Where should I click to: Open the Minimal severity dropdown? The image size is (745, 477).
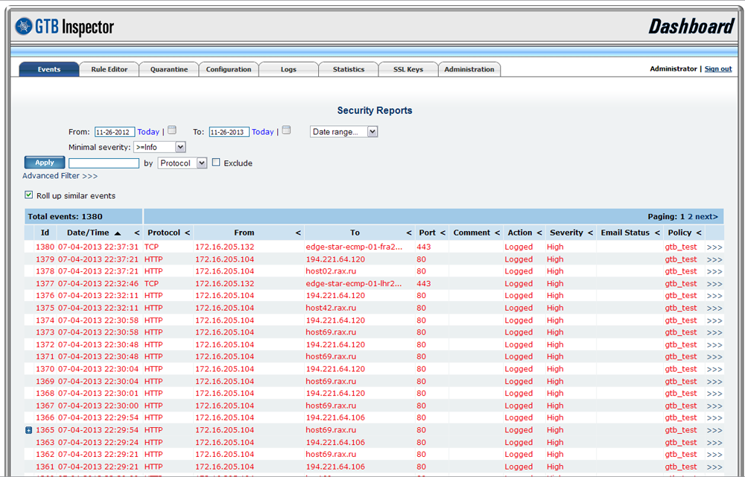pyautogui.click(x=159, y=148)
